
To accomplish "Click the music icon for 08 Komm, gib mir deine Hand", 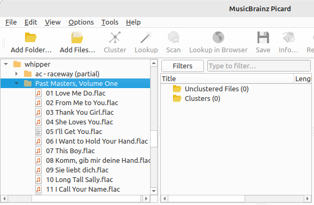I will tap(38, 160).
